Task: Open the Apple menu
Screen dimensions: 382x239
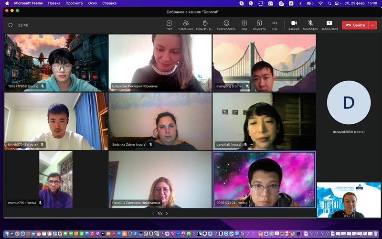Action: [x=7, y=3]
